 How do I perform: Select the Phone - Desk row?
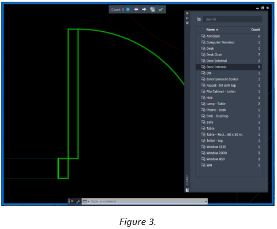[229, 110]
